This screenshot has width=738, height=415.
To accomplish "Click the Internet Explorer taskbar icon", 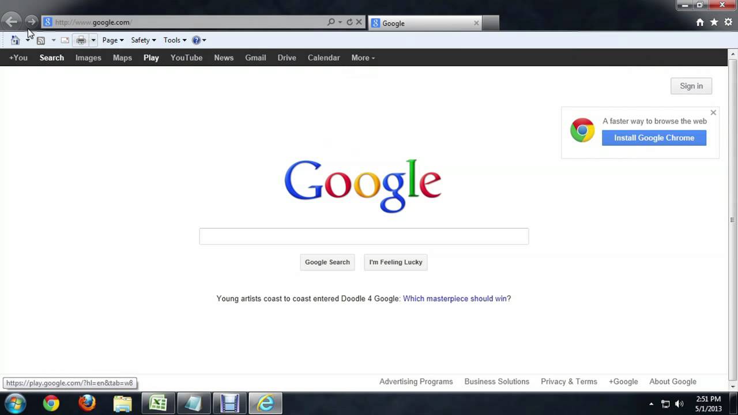I will pos(265,403).
